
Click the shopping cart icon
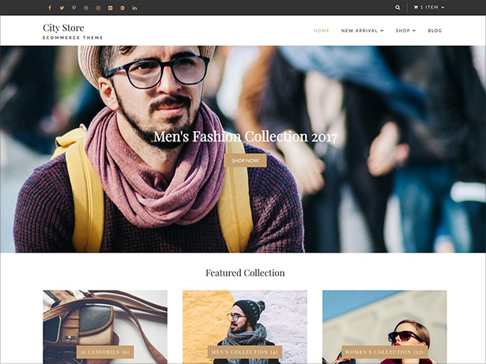[x=416, y=7]
